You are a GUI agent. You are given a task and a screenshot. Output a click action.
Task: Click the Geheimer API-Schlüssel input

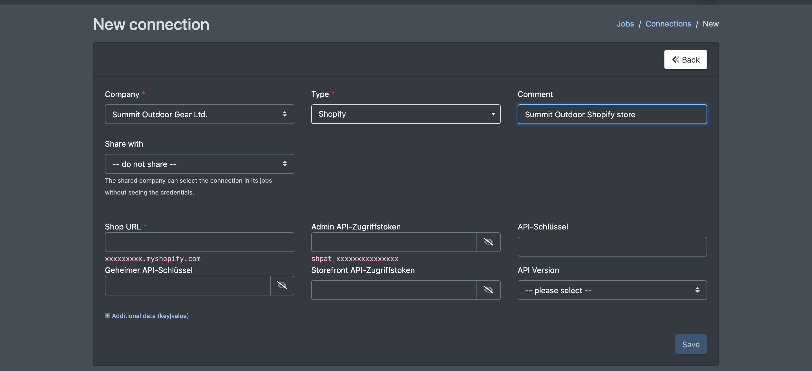[x=187, y=286]
